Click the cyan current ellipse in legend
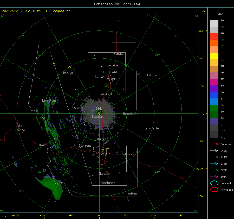Viewport: 234px width, 219px height. pyautogui.click(x=214, y=183)
